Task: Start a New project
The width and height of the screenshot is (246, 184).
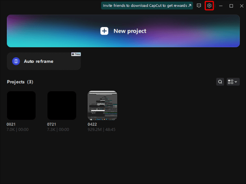Action: pyautogui.click(x=123, y=31)
